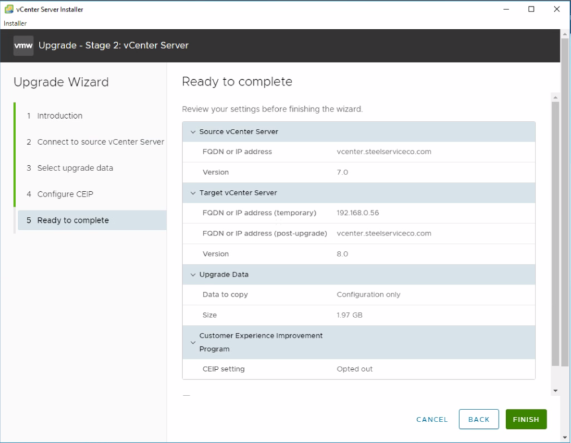Image resolution: width=571 pixels, height=443 pixels.
Task: Click the vmw VMware logo icon
Action: pyautogui.click(x=23, y=46)
